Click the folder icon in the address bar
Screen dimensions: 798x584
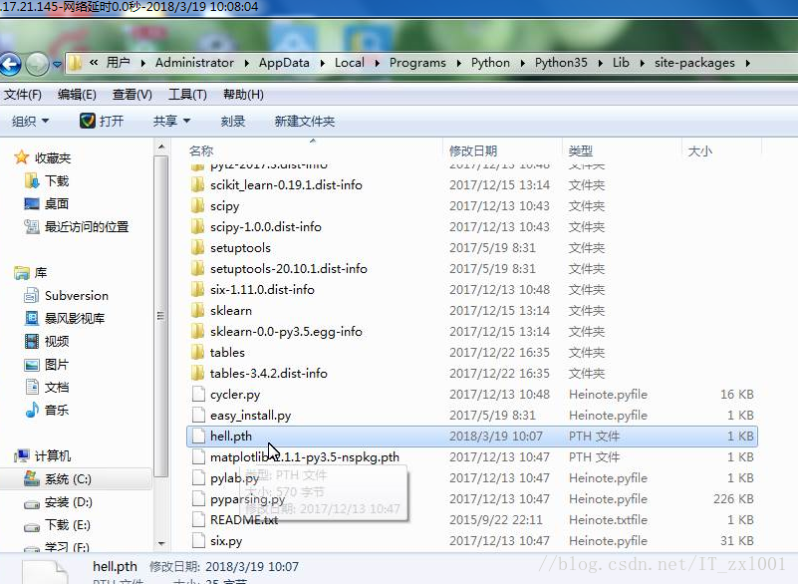[x=76, y=63]
